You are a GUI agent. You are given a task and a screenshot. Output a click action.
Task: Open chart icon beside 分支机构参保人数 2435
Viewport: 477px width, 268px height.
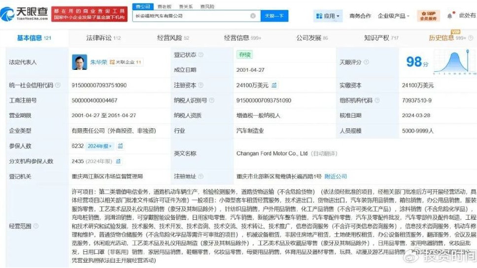pos(118,161)
